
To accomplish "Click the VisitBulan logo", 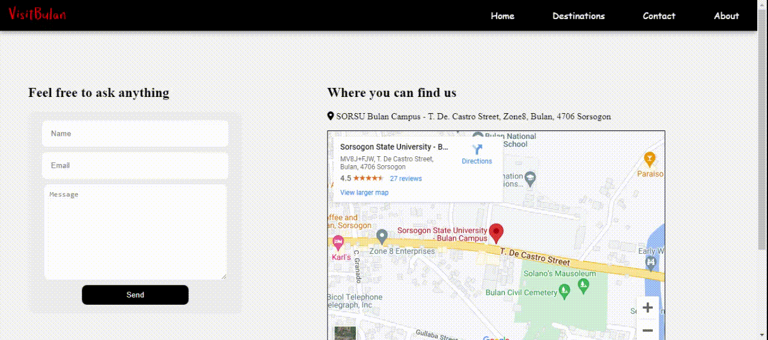I will click(x=37, y=14).
